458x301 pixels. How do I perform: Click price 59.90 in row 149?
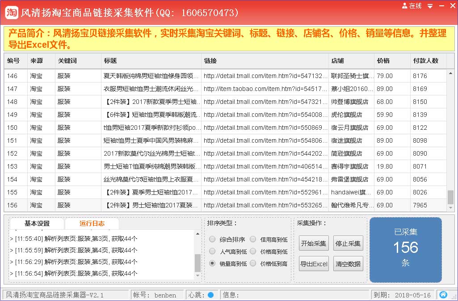pos(384,115)
